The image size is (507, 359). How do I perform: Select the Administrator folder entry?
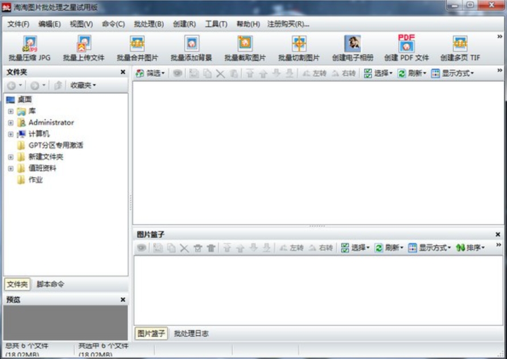pos(51,122)
